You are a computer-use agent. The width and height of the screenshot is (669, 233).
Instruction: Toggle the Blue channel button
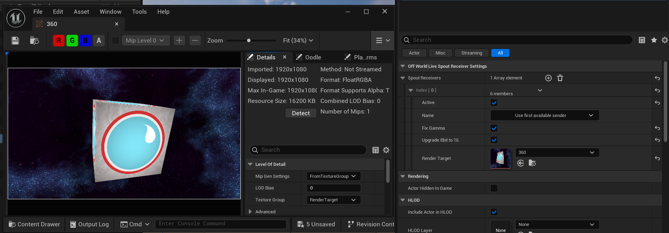tap(85, 40)
